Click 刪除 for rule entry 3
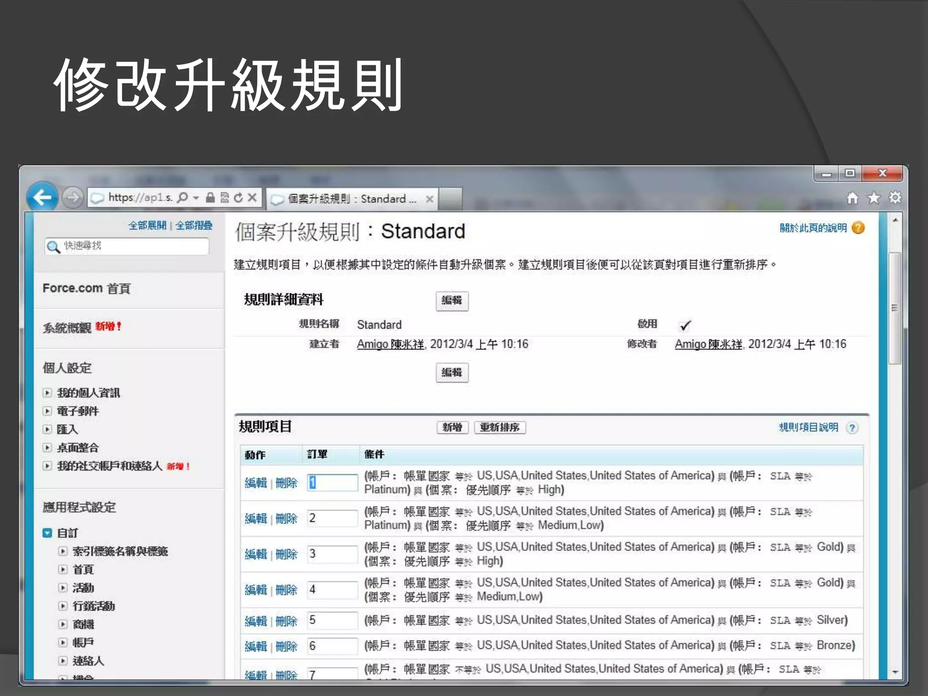Screen dimensions: 928x696 (x=286, y=554)
